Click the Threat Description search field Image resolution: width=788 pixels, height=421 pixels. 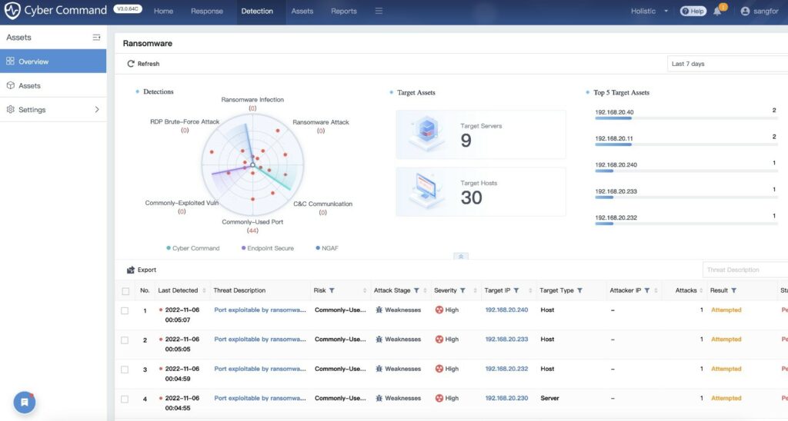point(743,270)
